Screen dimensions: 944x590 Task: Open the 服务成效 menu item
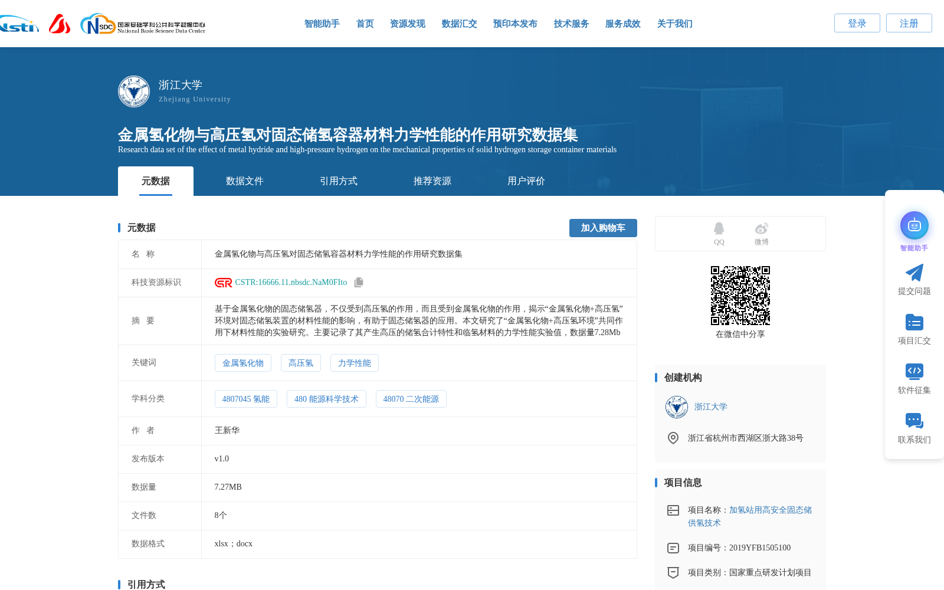click(x=623, y=24)
